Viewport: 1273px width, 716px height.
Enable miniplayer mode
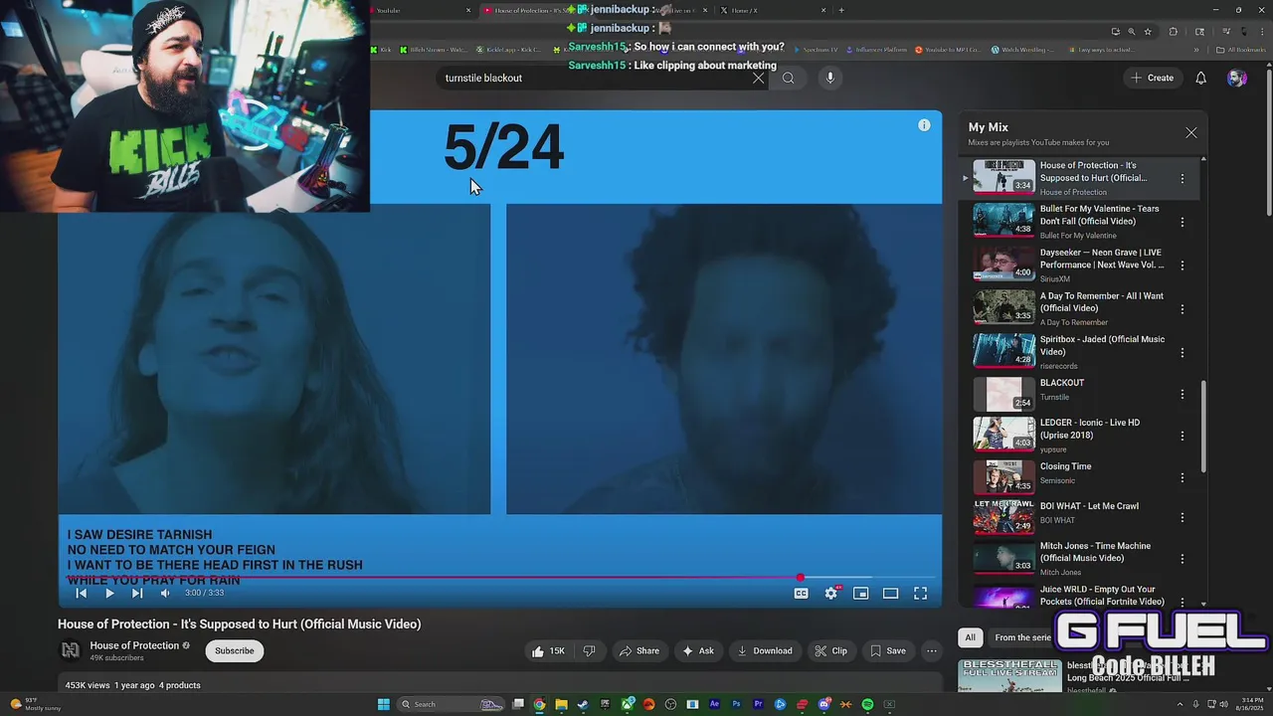[861, 593]
